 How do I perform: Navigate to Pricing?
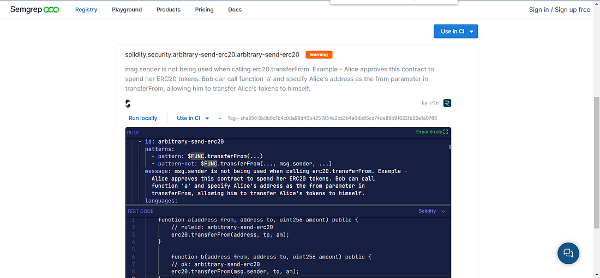tap(204, 10)
